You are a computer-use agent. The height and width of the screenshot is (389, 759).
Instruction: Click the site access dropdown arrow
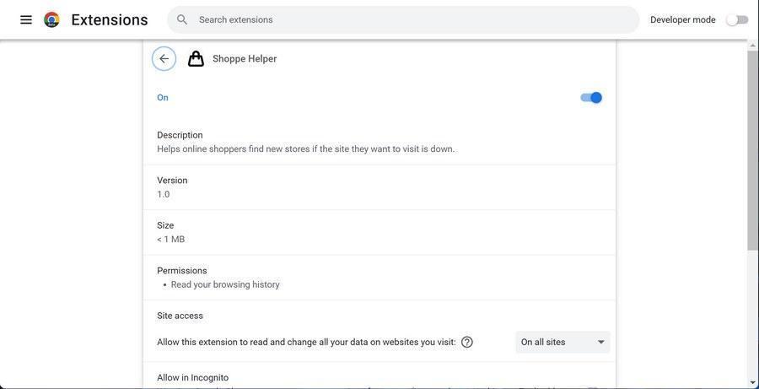coord(601,343)
